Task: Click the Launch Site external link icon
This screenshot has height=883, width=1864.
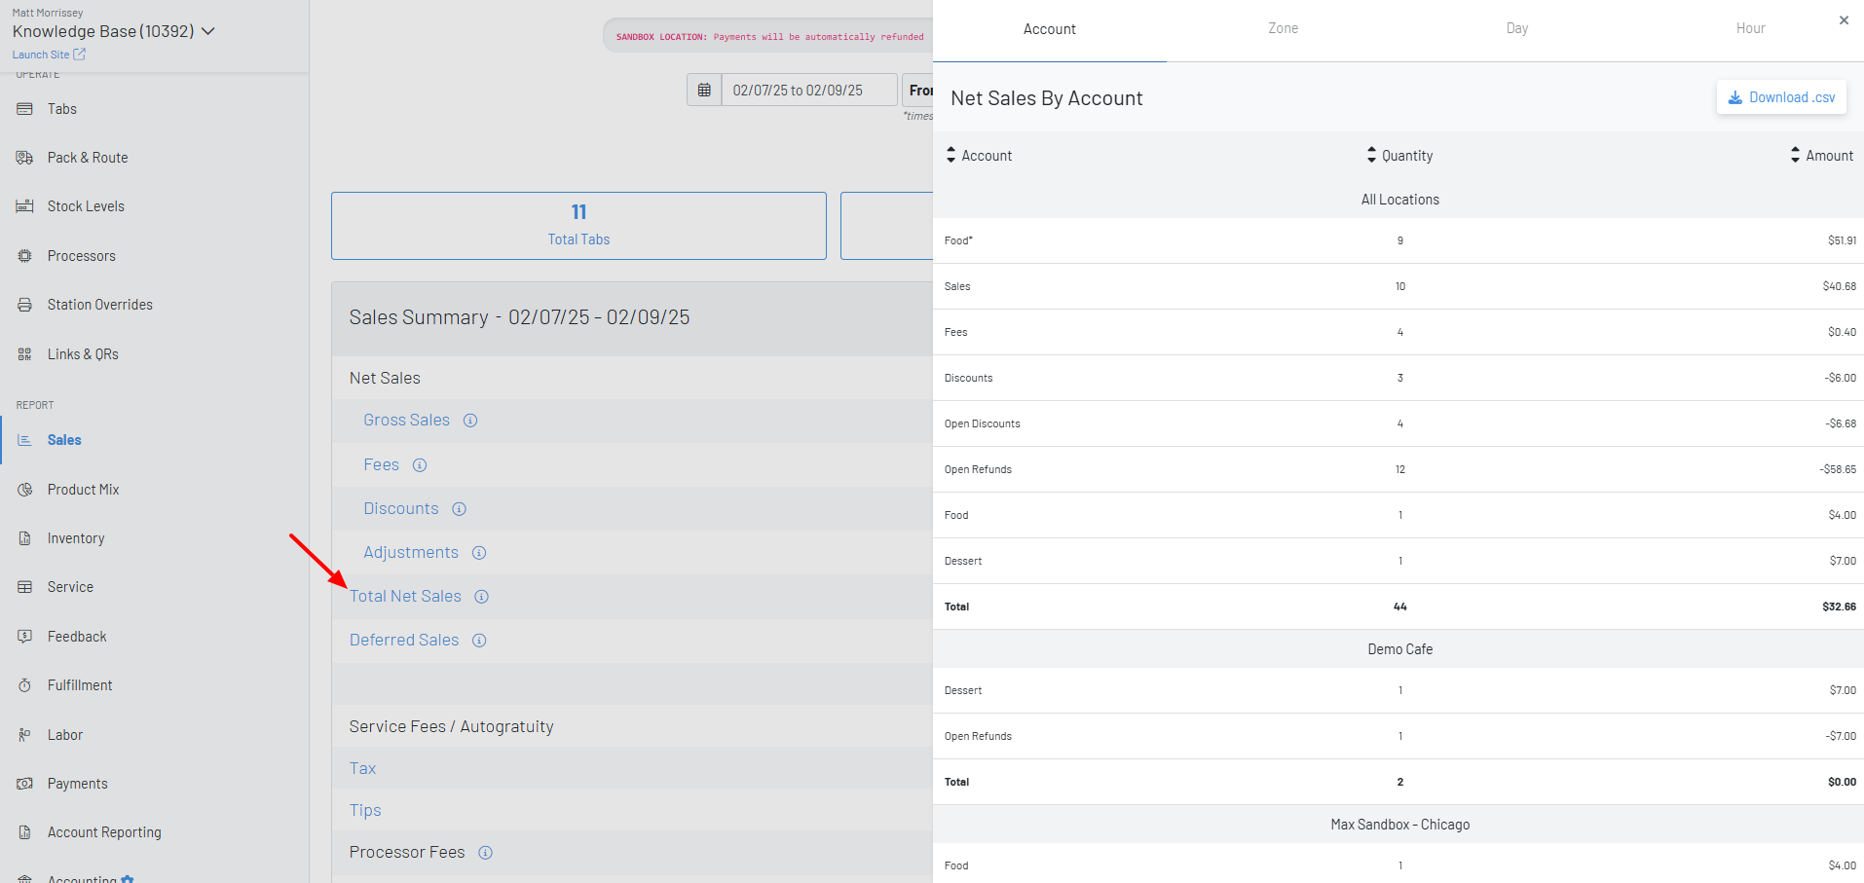Action: tap(80, 55)
